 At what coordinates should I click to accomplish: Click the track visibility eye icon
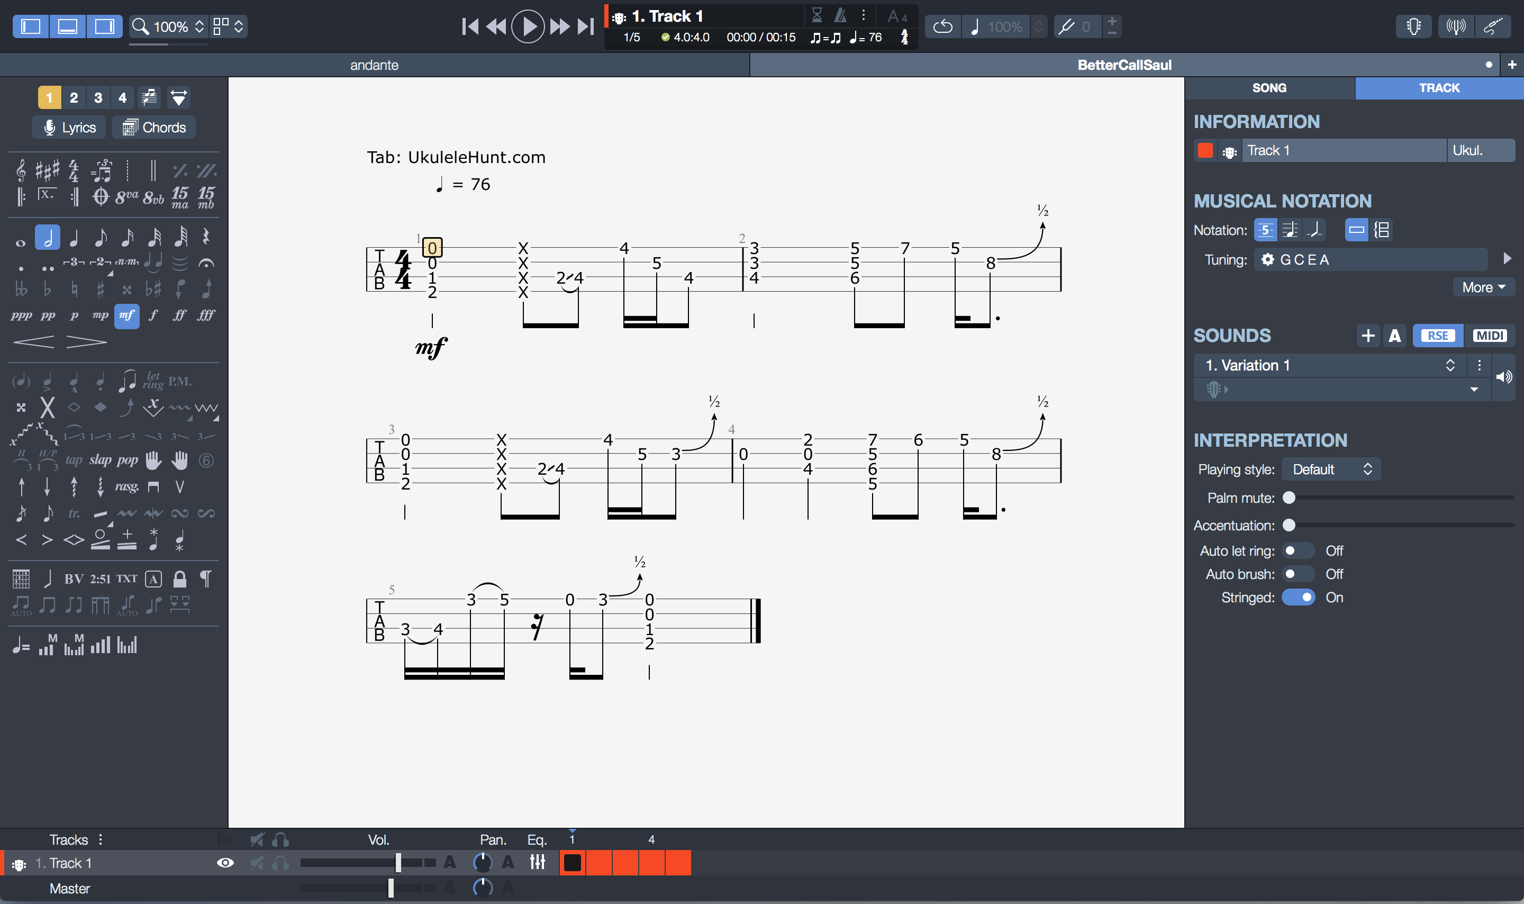click(226, 863)
